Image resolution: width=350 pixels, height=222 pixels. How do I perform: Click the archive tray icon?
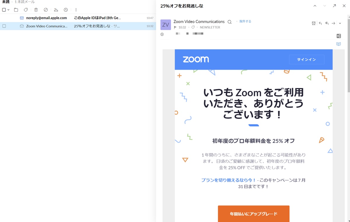coord(56,10)
